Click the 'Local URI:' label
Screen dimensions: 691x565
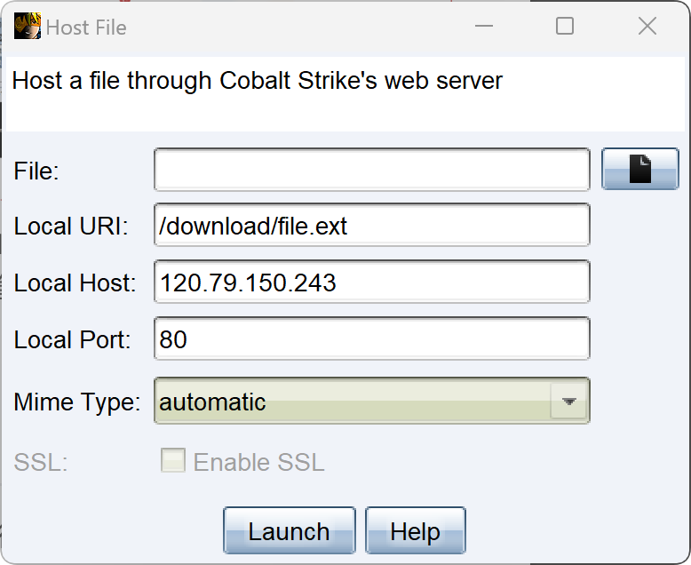click(x=71, y=226)
